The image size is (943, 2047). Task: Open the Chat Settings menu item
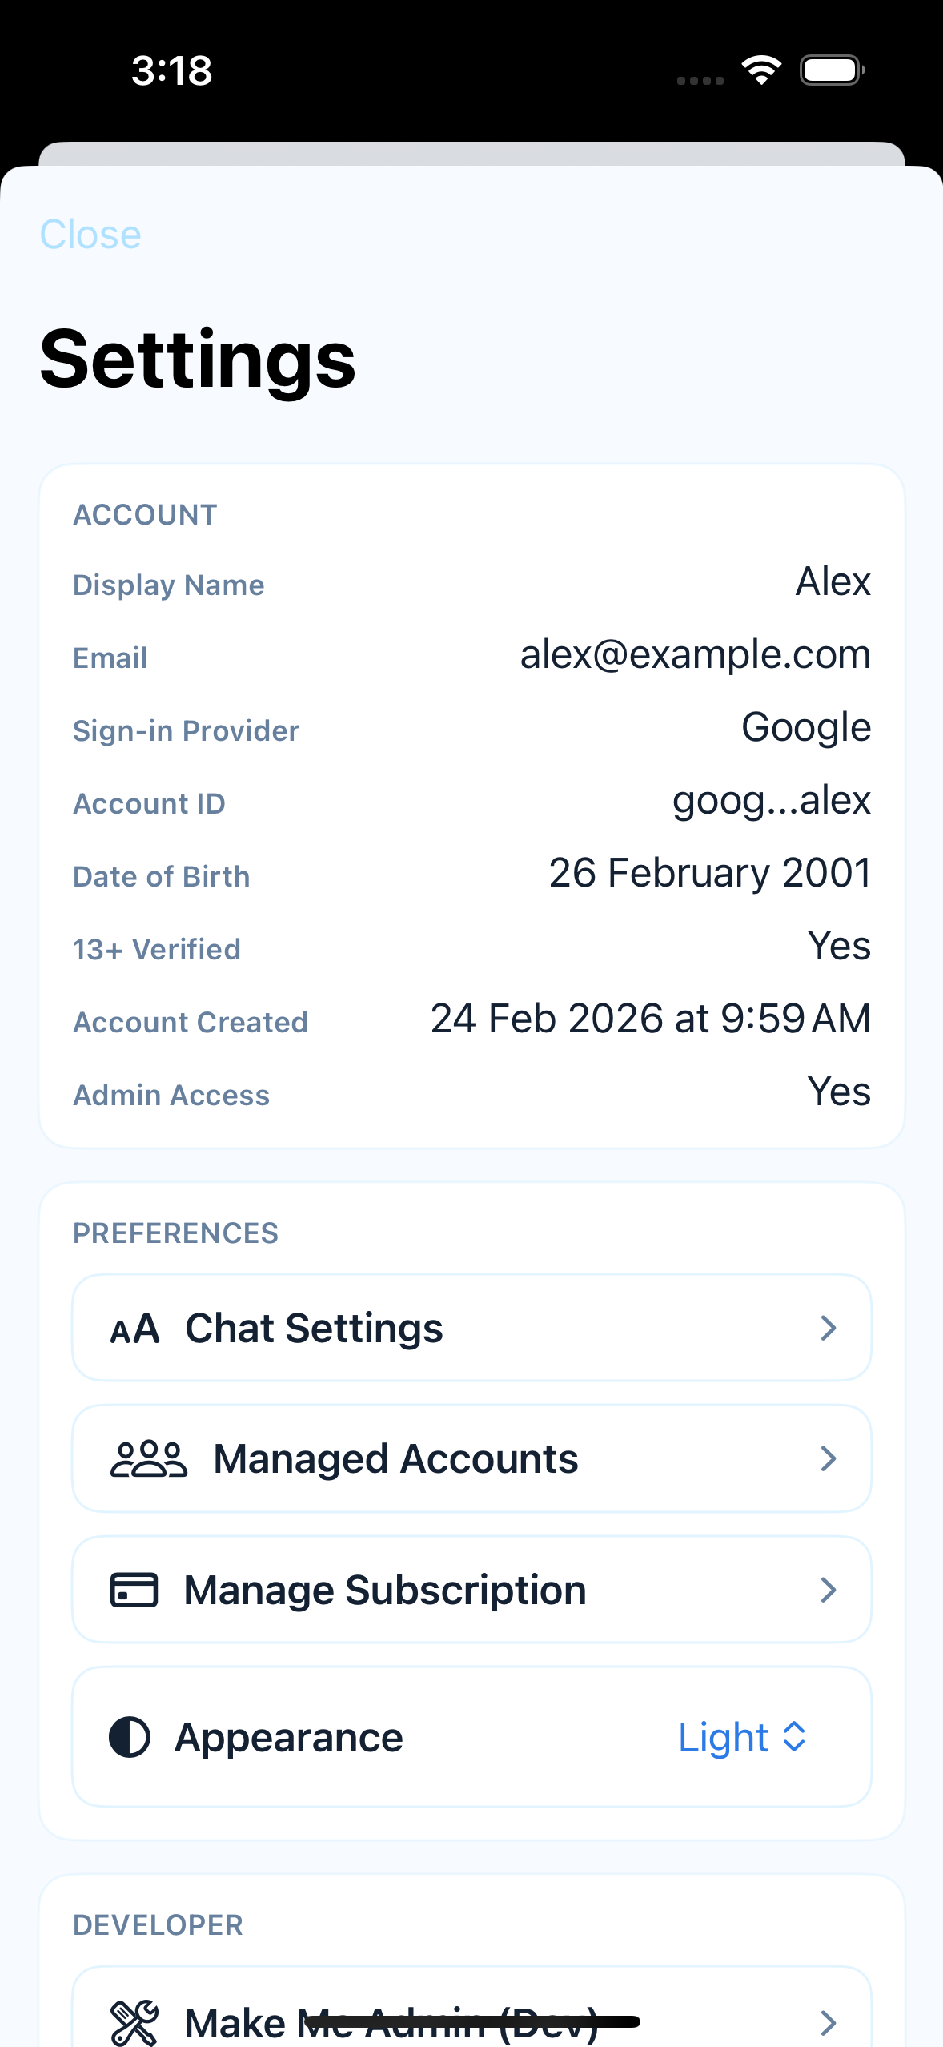pos(314,1329)
